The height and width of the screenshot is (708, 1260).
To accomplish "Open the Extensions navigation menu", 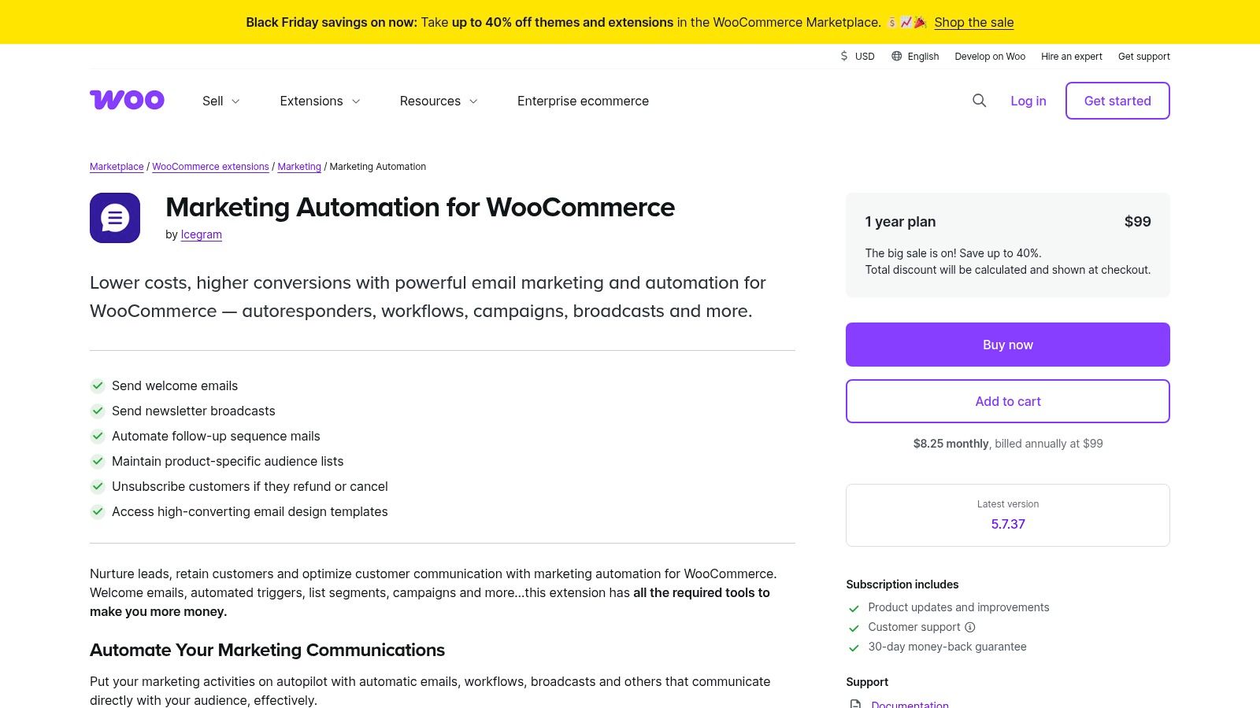I will click(x=321, y=101).
